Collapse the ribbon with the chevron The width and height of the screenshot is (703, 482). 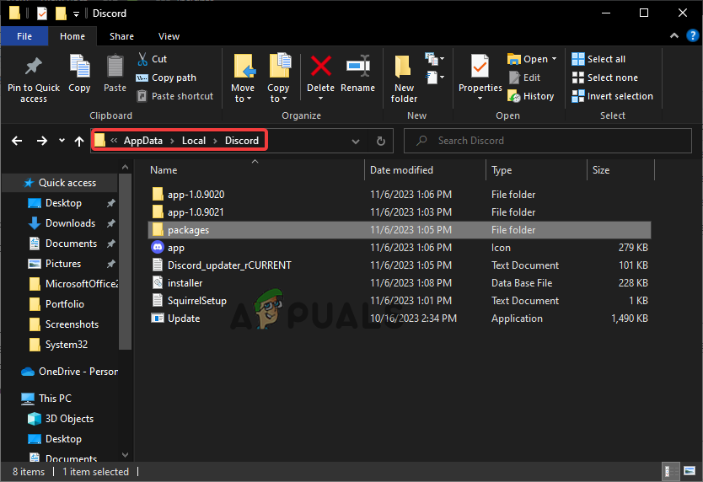pyautogui.click(x=673, y=35)
